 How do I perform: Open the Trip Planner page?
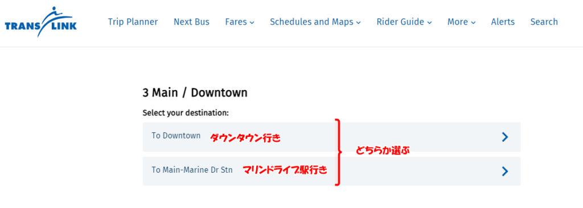[x=133, y=22]
